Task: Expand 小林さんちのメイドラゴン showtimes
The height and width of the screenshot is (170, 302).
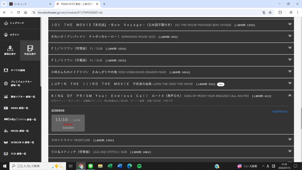Action: pos(290,71)
